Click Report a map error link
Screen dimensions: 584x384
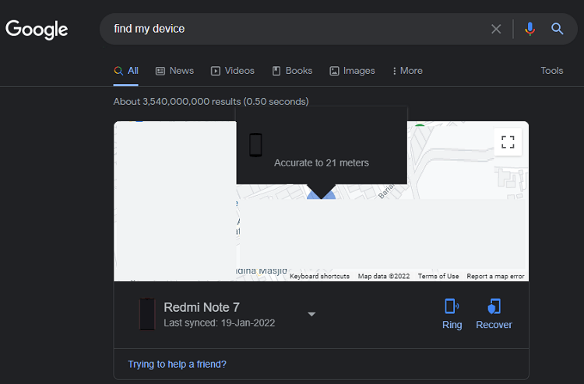pos(495,276)
